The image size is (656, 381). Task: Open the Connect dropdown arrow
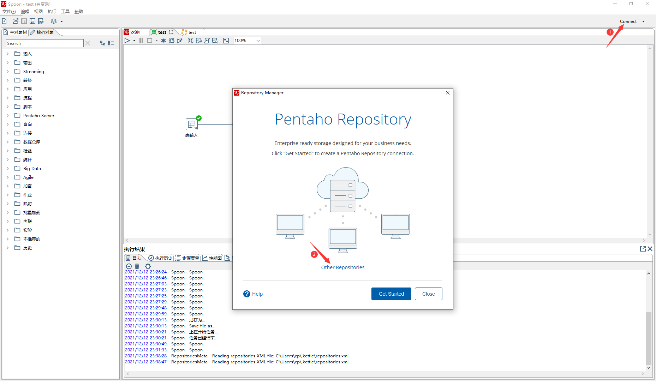(643, 22)
